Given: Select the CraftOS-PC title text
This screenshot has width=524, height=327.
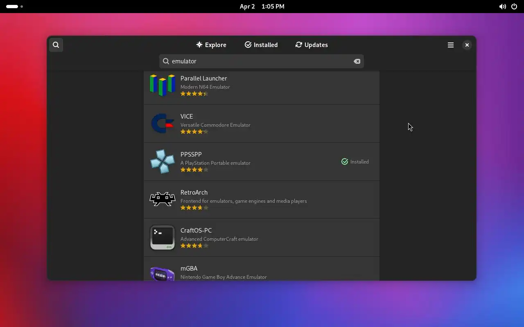Looking at the screenshot, I should [196, 231].
